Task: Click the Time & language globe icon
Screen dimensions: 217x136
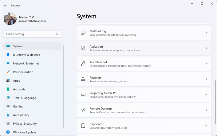Action: (8, 98)
